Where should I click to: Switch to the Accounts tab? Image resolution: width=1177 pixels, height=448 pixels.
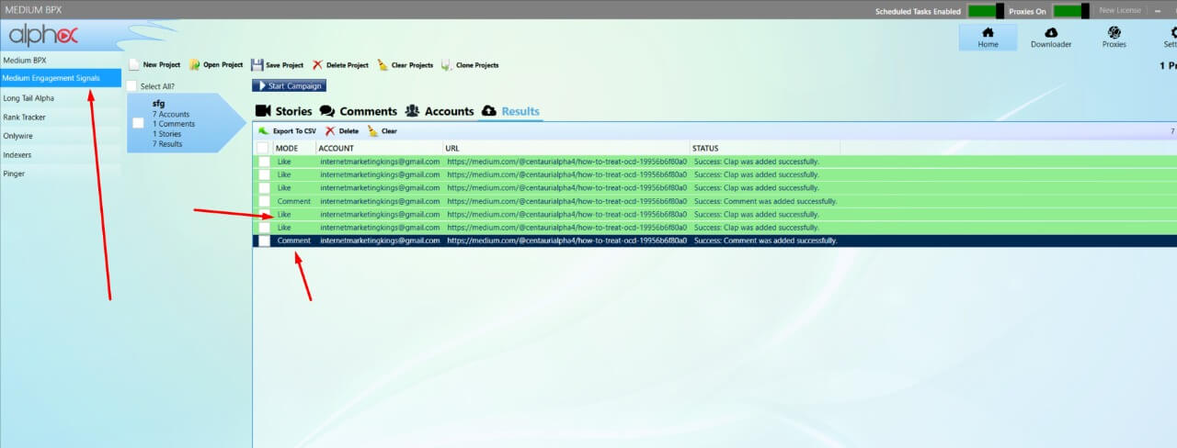[x=440, y=111]
